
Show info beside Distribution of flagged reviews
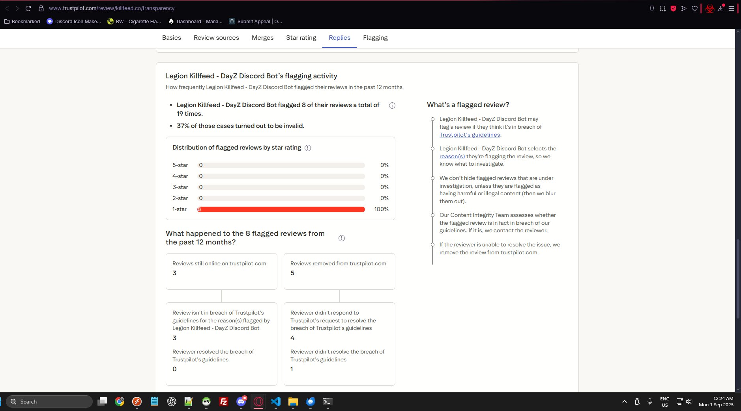point(308,148)
